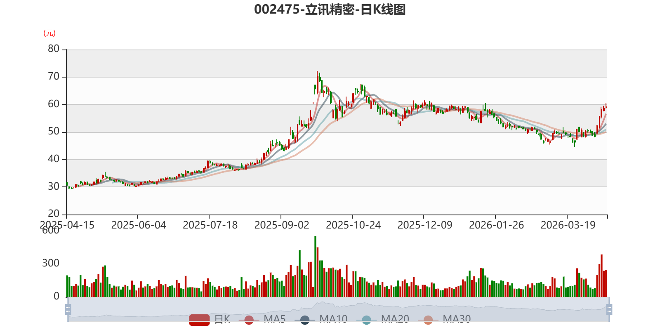660x330 pixels.
Task: Click the 30 price axis label
Action: coord(54,186)
